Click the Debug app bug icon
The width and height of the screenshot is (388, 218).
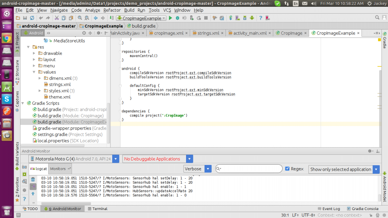coord(177,18)
